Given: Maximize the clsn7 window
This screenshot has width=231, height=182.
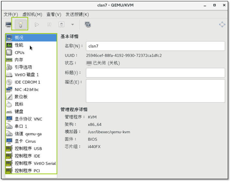Looking at the screenshot, I should click(x=214, y=5).
